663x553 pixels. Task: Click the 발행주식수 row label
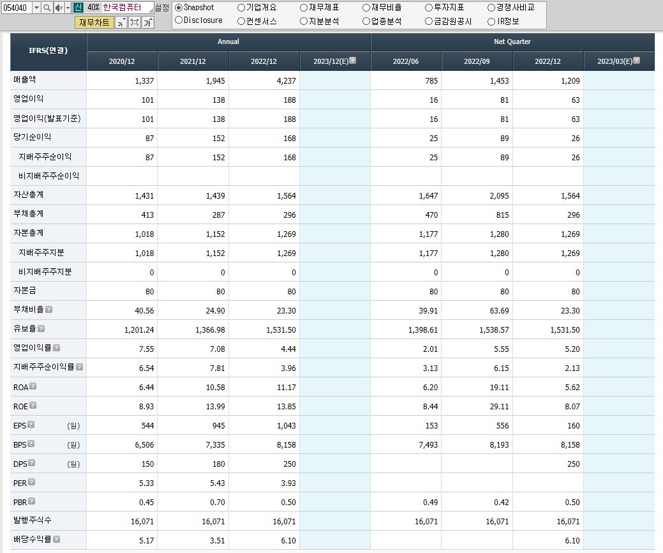33,520
